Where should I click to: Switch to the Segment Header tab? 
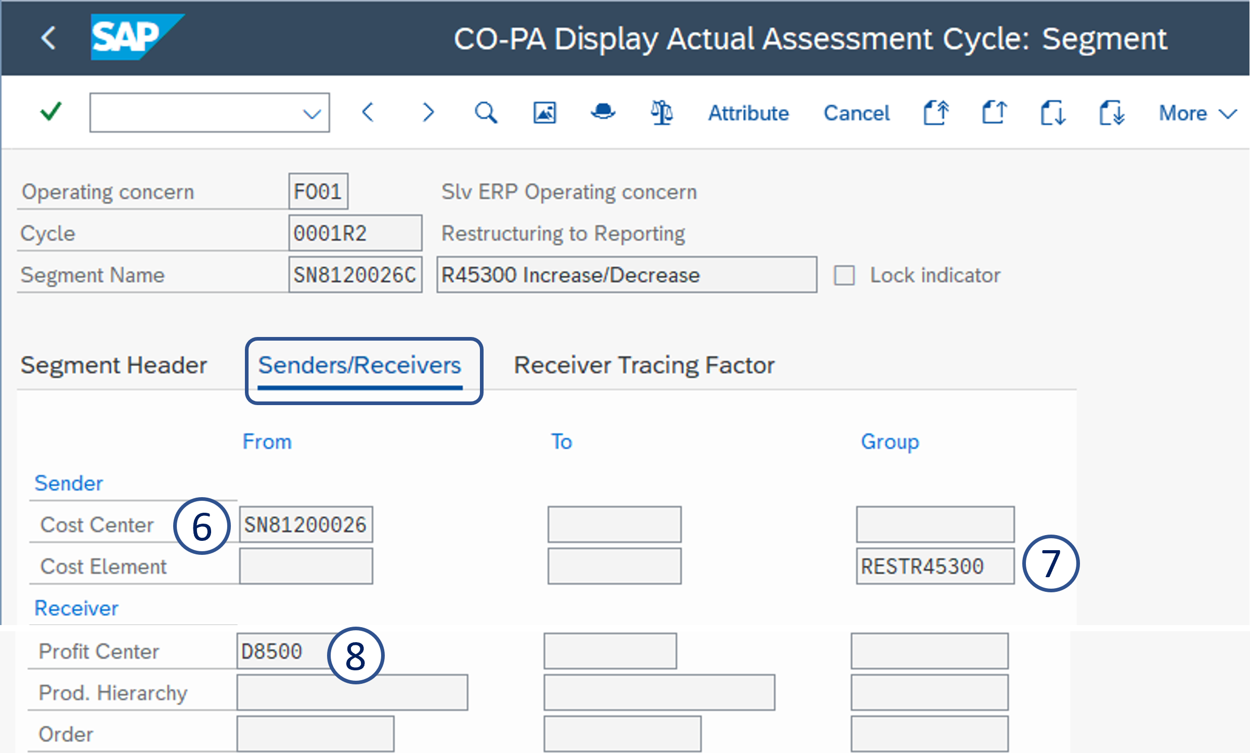tap(113, 365)
